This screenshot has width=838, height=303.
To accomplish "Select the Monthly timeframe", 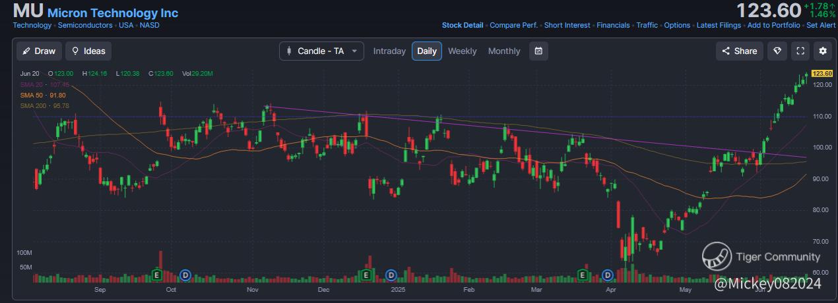I will 504,51.
